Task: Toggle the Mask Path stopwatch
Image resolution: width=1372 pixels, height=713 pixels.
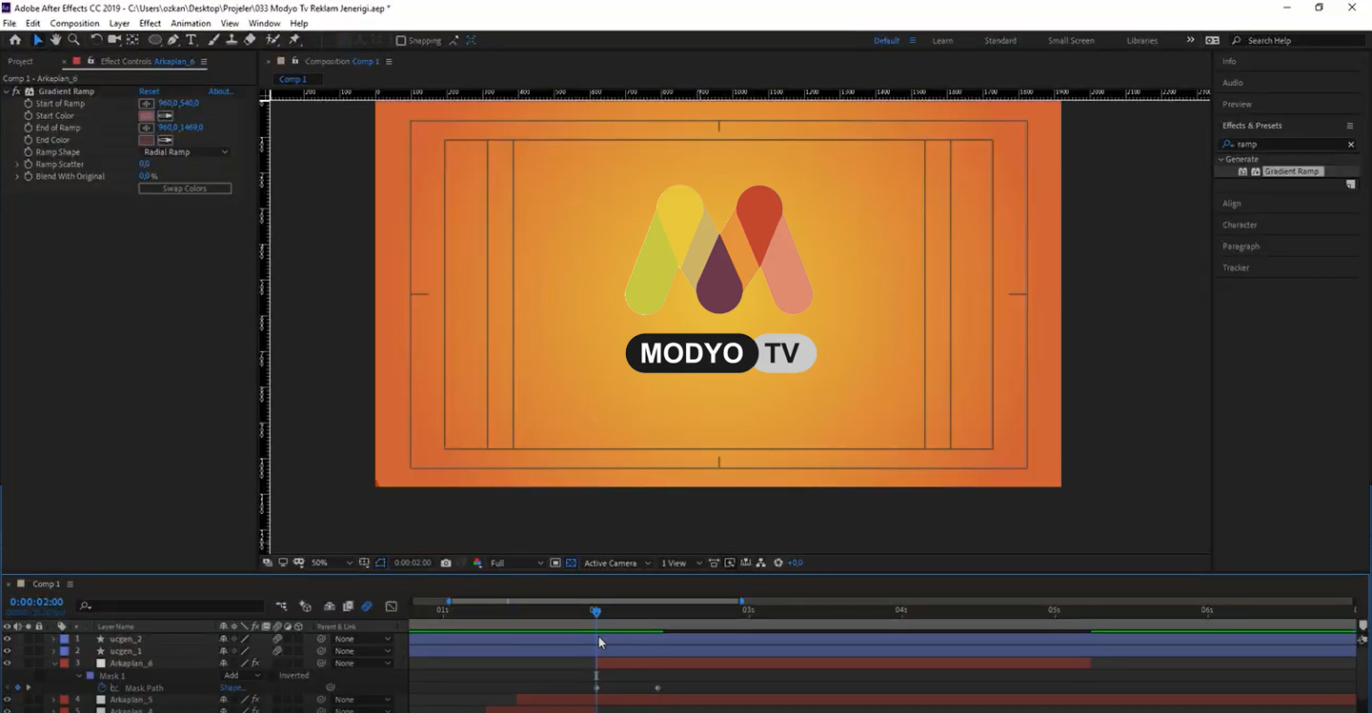Action: click(x=103, y=687)
